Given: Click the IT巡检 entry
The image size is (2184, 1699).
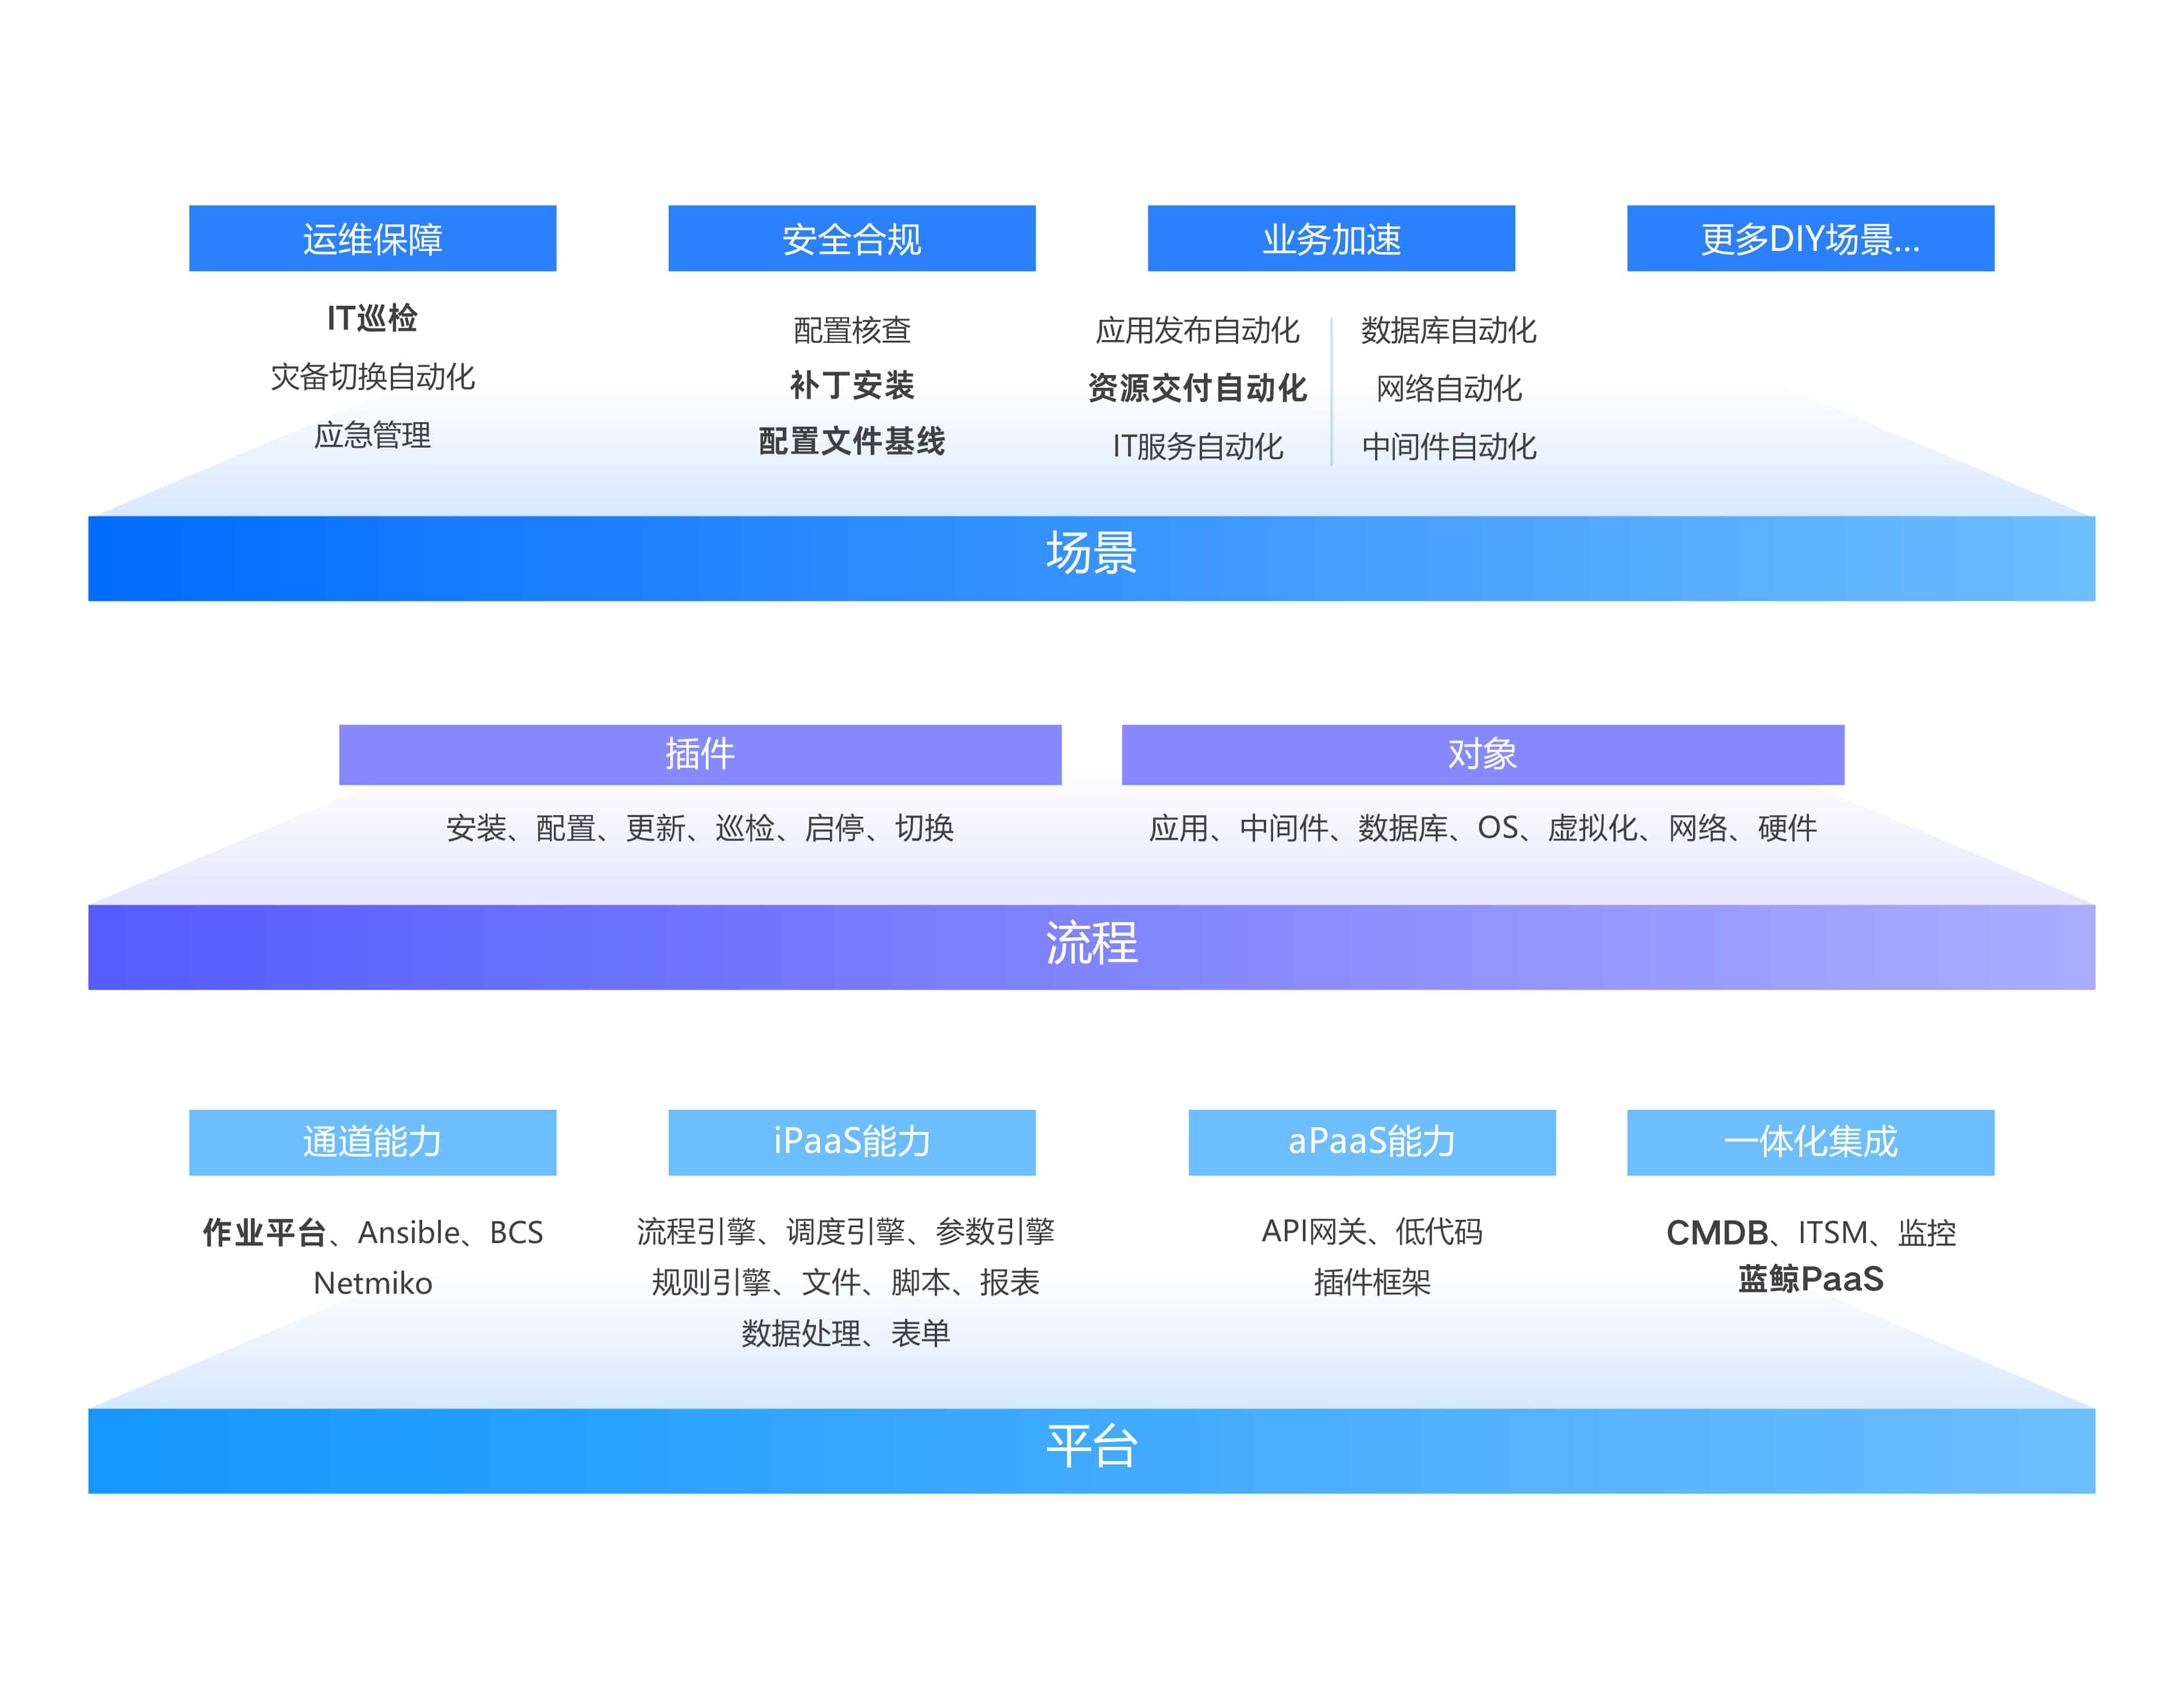Looking at the screenshot, I should [x=374, y=321].
